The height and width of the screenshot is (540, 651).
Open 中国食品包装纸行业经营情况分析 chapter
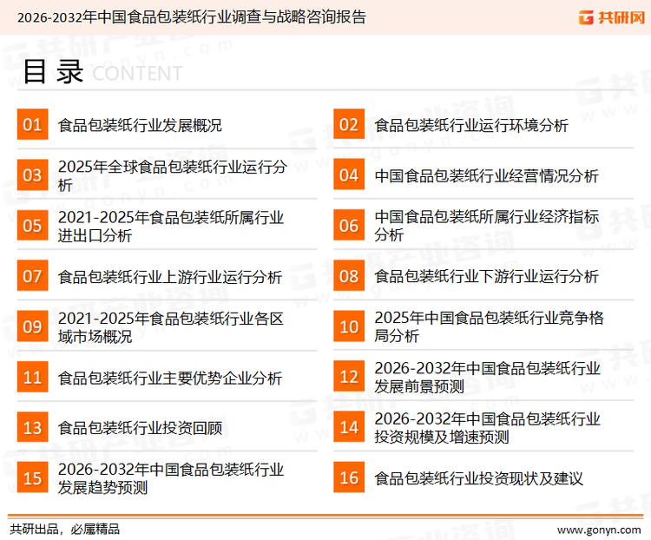[486, 175]
